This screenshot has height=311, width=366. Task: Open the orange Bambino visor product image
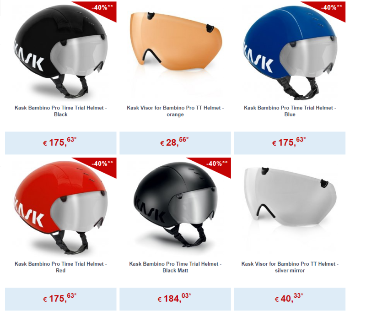click(x=175, y=41)
